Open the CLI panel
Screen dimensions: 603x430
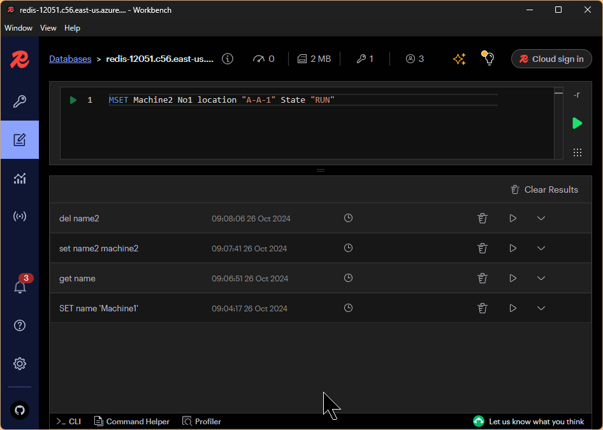[68, 422]
